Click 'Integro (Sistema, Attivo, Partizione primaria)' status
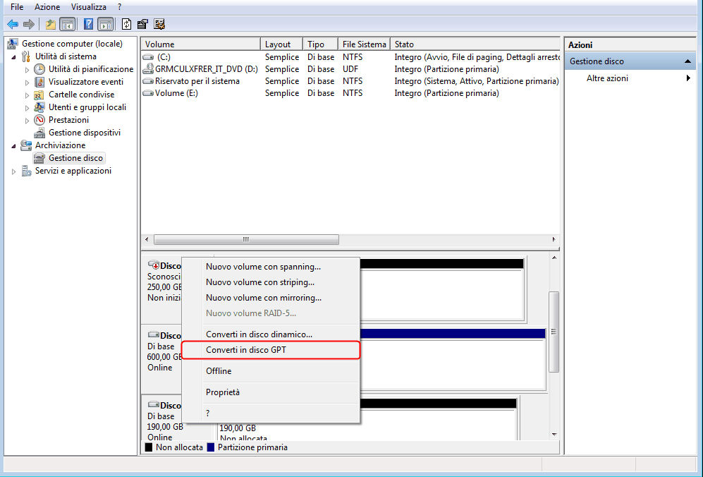This screenshot has height=477, width=703. coord(477,81)
